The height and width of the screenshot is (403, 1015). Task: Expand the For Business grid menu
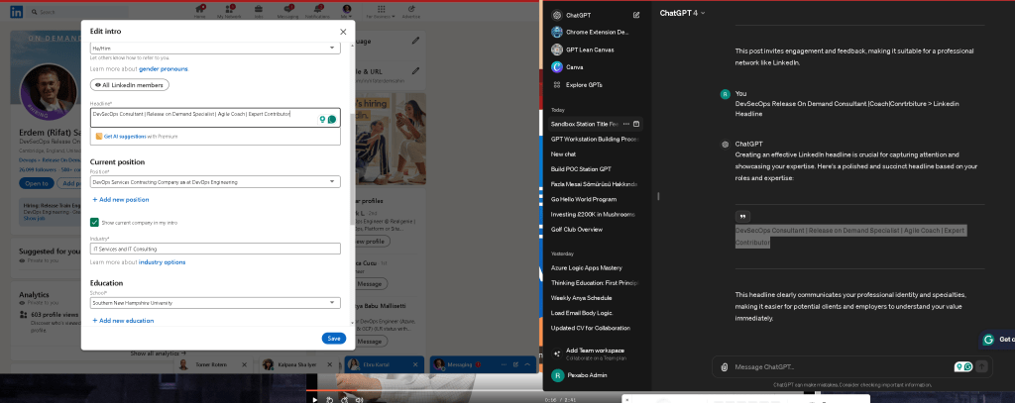point(382,11)
